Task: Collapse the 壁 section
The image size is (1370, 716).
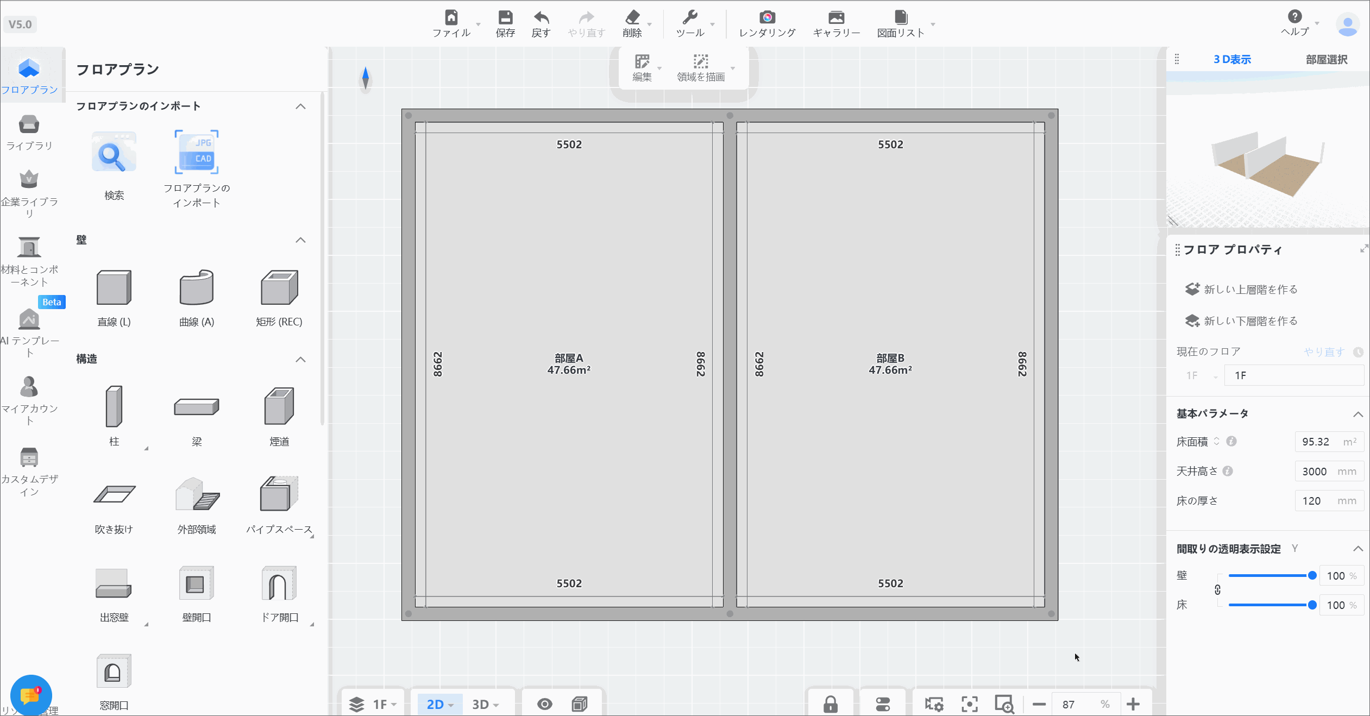Action: 300,240
